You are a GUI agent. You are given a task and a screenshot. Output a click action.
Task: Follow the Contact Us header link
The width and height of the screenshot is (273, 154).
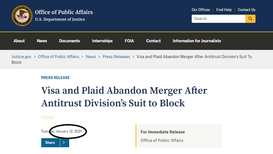coord(247,10)
